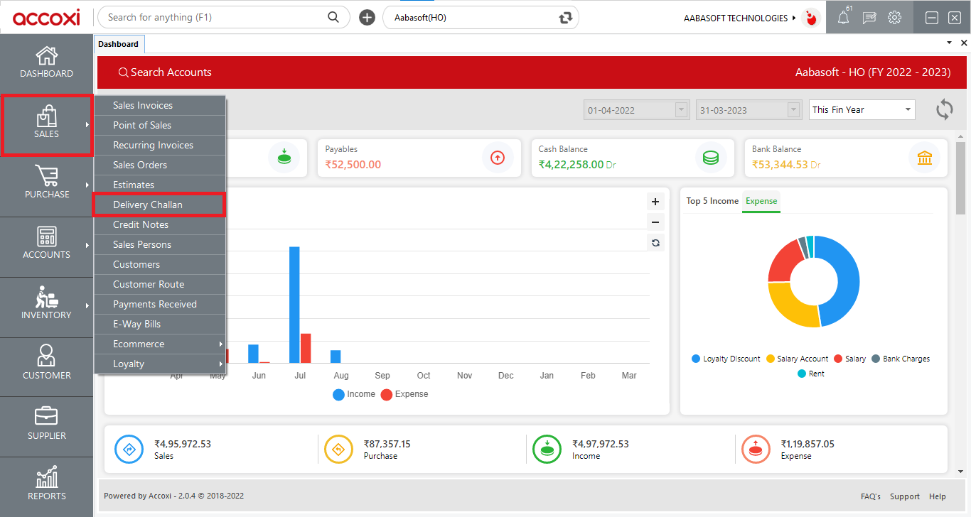Open Payments Received menu item
The image size is (971, 517).
[160, 304]
